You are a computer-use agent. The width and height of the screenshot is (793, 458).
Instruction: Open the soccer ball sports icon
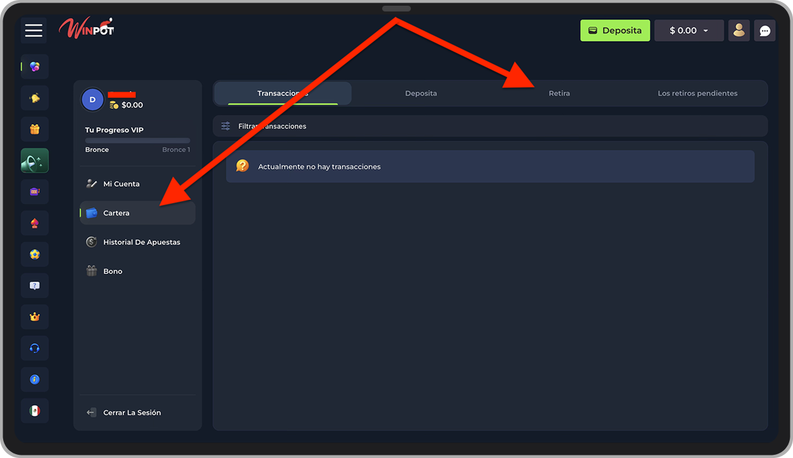[x=35, y=254]
